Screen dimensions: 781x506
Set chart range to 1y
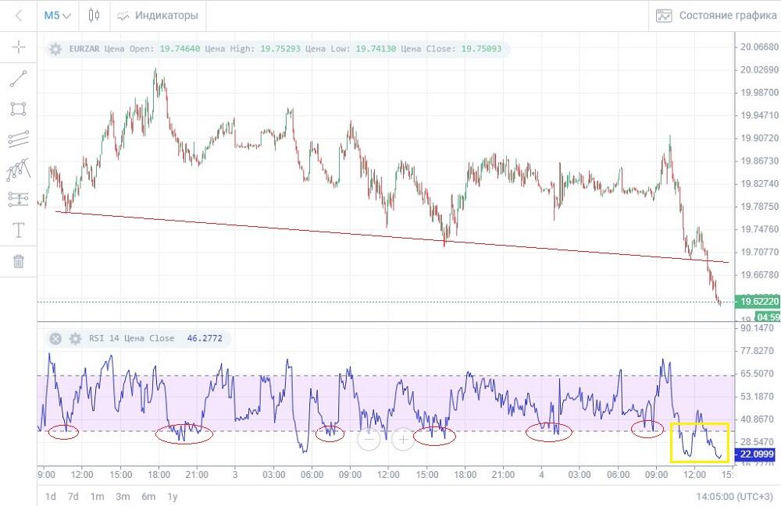pos(172,496)
